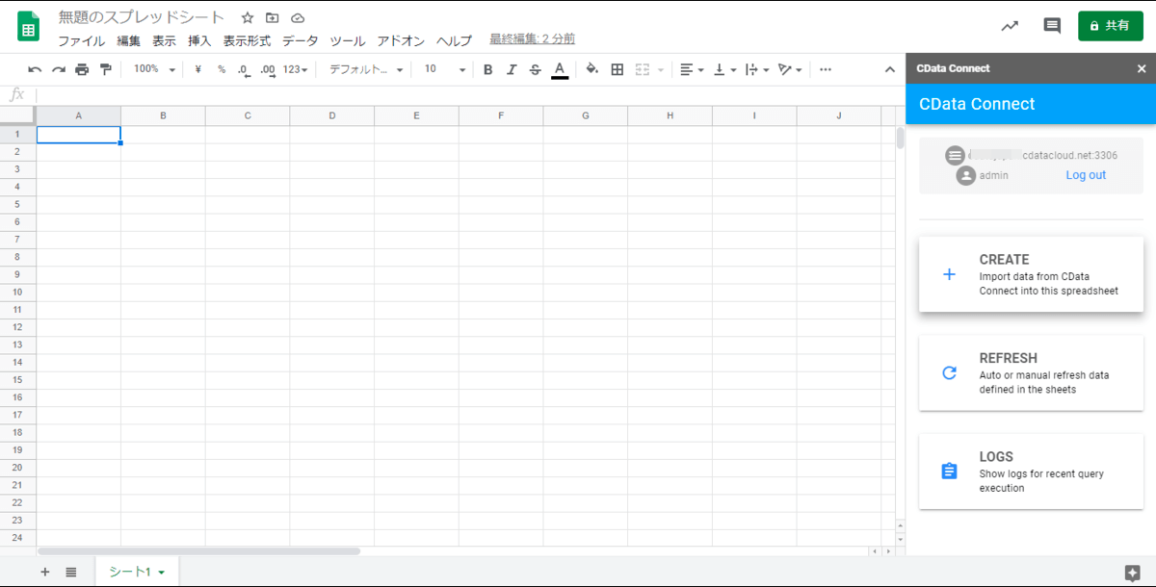Open the default font dropdown
This screenshot has height=587, width=1156.
[x=366, y=69]
